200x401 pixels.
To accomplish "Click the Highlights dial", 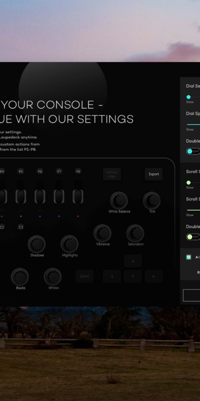I will click(x=69, y=244).
